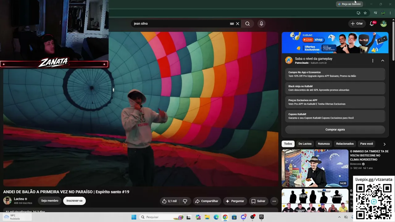Viewport: 395px width, 222px height.
Task: Show more filter chips with right arrow
Action: point(384,144)
